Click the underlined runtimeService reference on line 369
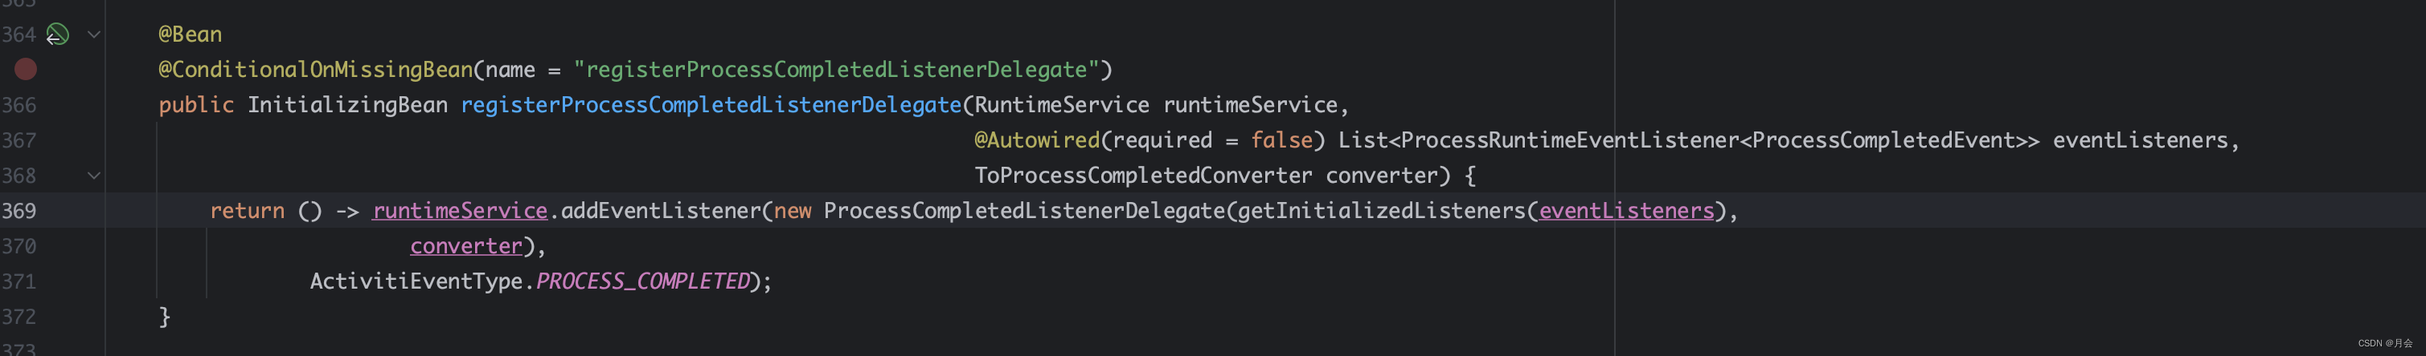This screenshot has width=2426, height=356. (460, 210)
